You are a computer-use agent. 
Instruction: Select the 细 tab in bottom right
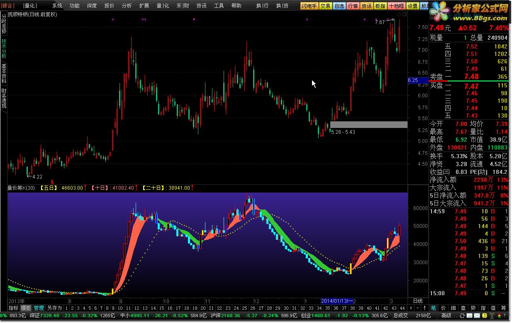coord(453,308)
